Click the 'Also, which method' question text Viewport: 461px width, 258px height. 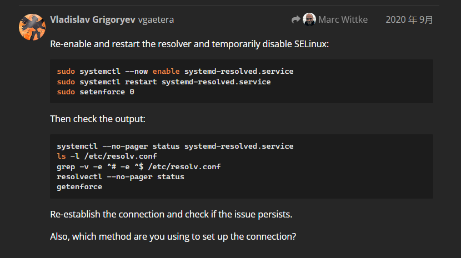click(x=173, y=236)
